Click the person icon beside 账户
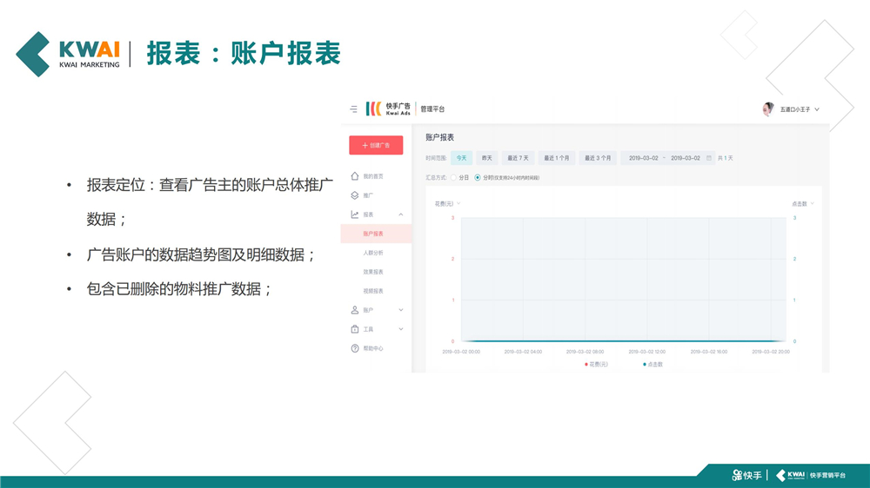 click(x=355, y=310)
